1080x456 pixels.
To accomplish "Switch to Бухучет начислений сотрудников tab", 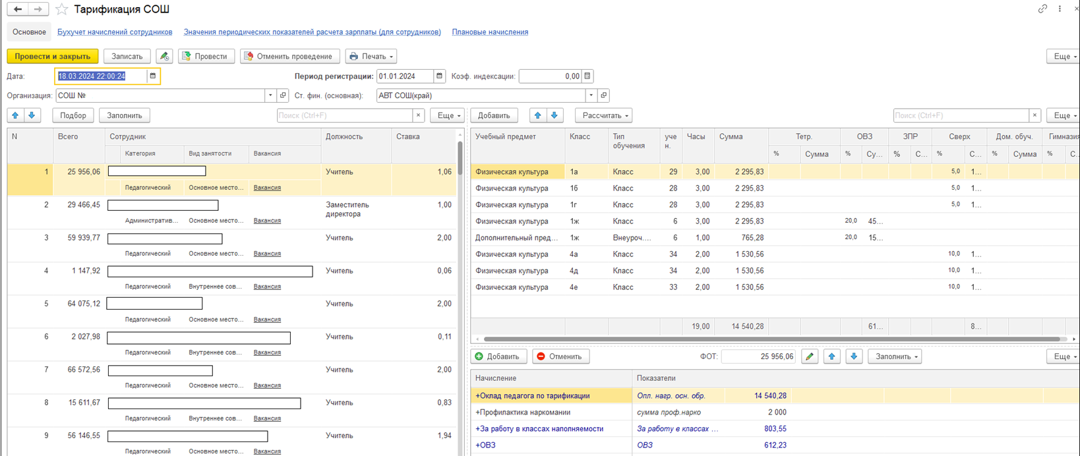I will tap(115, 32).
